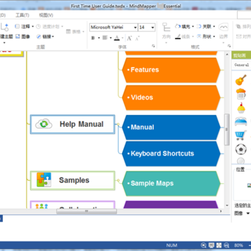The width and height of the screenshot is (251, 251).
Task: Expand the 形状 shape dropdown arrow
Action: 214,36
